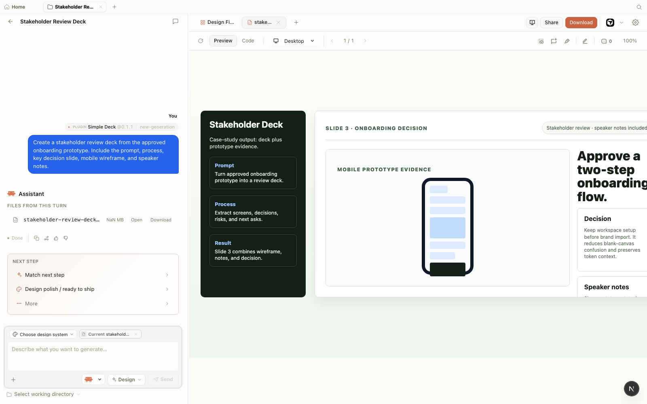Screen dimensions: 647x404
Task: Open the agent selector dropdown with orange icon
Action: [93, 380]
